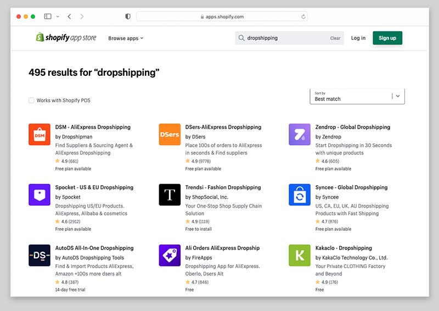This screenshot has height=311, width=439.
Task: Open the Ali Orders star tag icon
Action: tap(170, 255)
